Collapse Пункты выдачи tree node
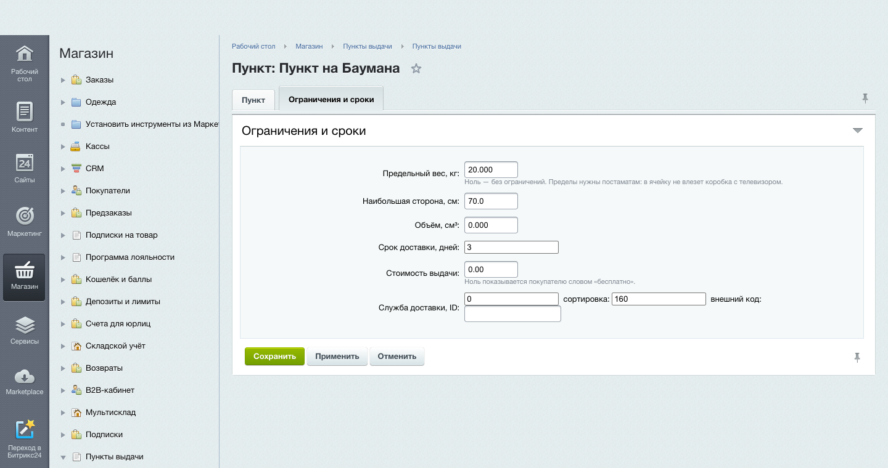The width and height of the screenshot is (888, 468). coord(63,457)
